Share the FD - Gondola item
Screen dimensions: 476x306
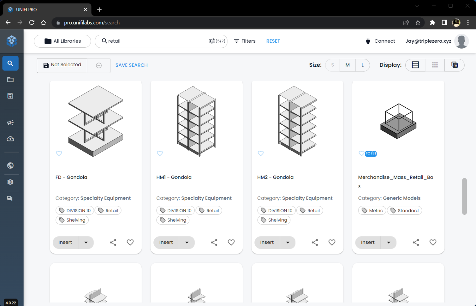[113, 243]
